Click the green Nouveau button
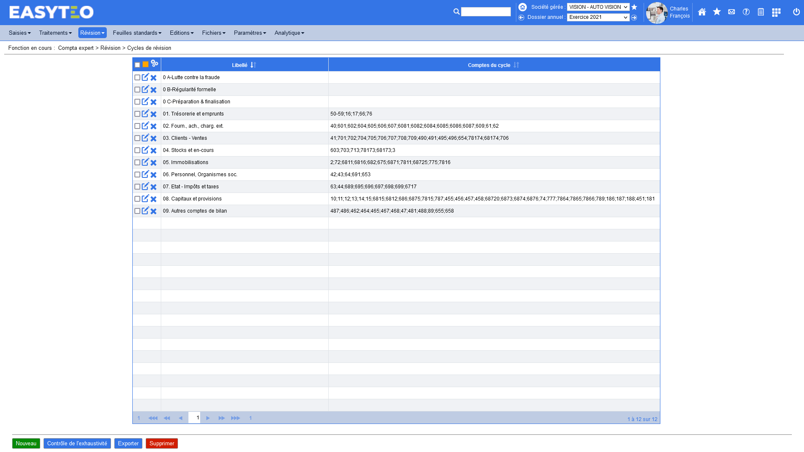The width and height of the screenshot is (804, 452). tap(26, 443)
